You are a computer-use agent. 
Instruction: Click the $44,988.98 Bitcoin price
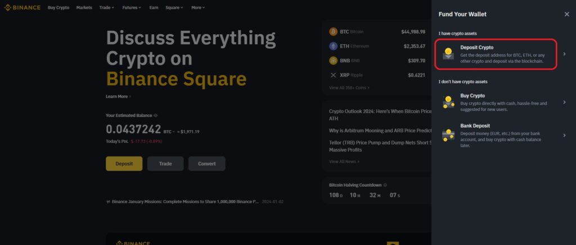click(x=413, y=32)
